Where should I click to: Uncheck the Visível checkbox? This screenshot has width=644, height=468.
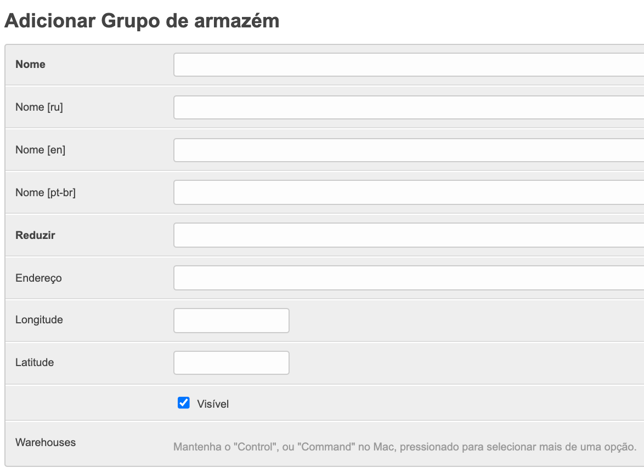tap(184, 403)
